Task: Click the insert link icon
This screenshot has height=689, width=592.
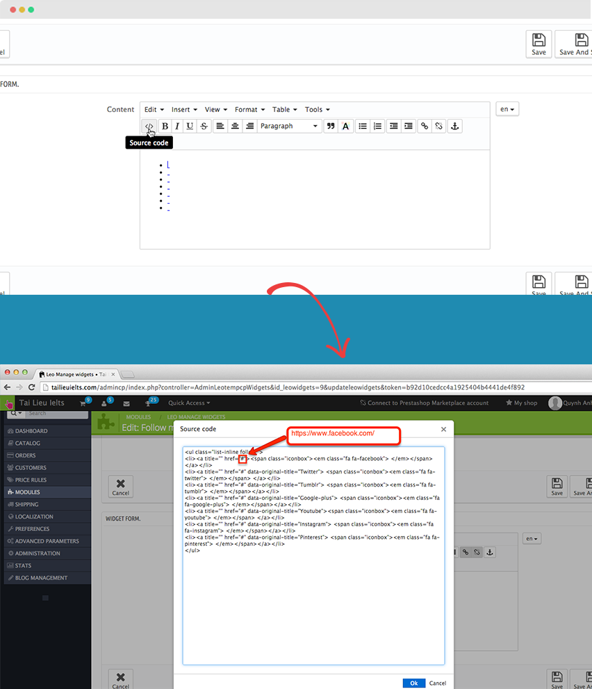Action: pyautogui.click(x=425, y=127)
